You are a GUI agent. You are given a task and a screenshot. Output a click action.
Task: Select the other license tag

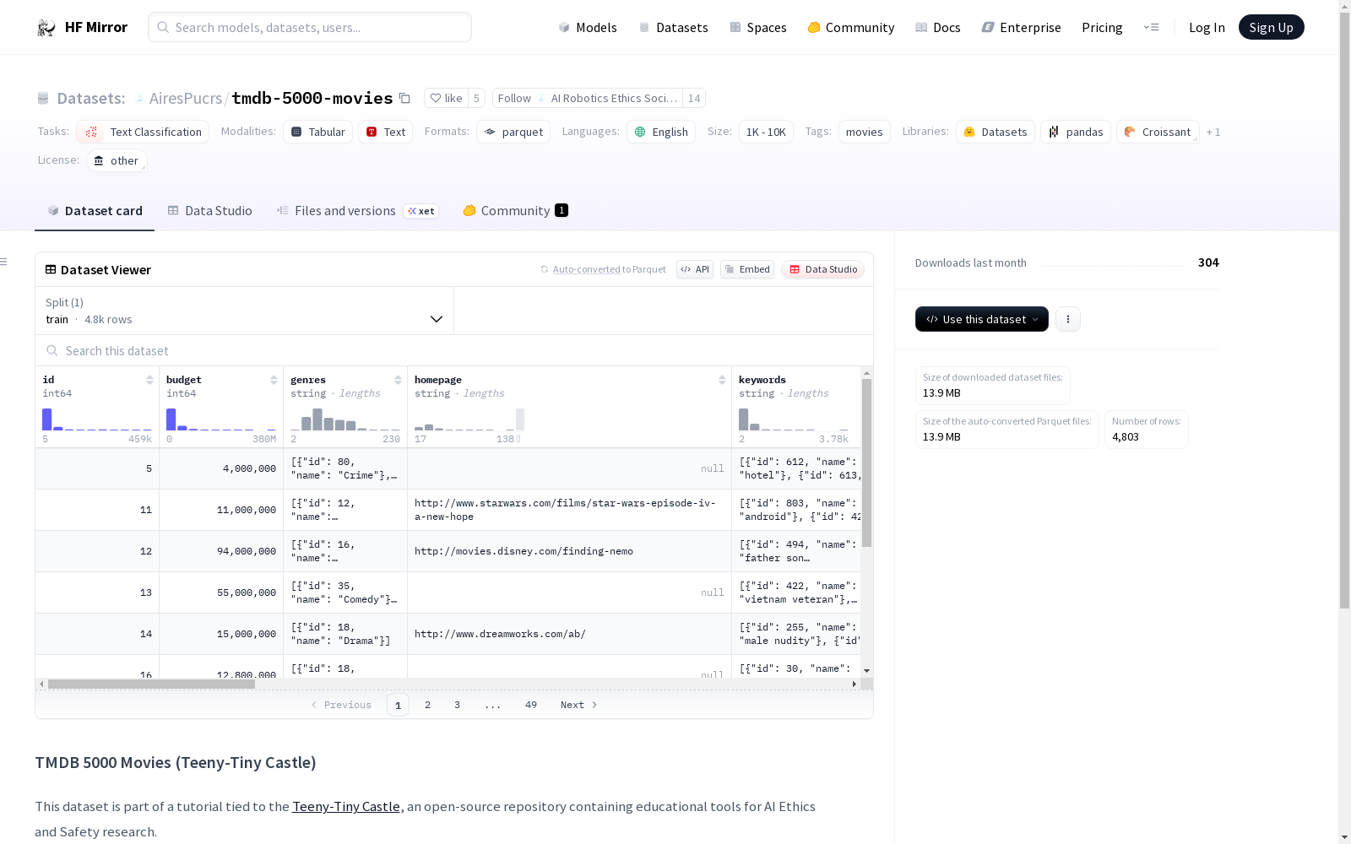point(117,160)
